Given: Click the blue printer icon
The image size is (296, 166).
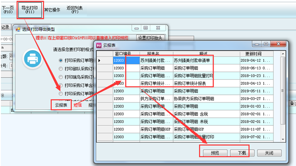Looking at the screenshot, I should coord(33,59).
